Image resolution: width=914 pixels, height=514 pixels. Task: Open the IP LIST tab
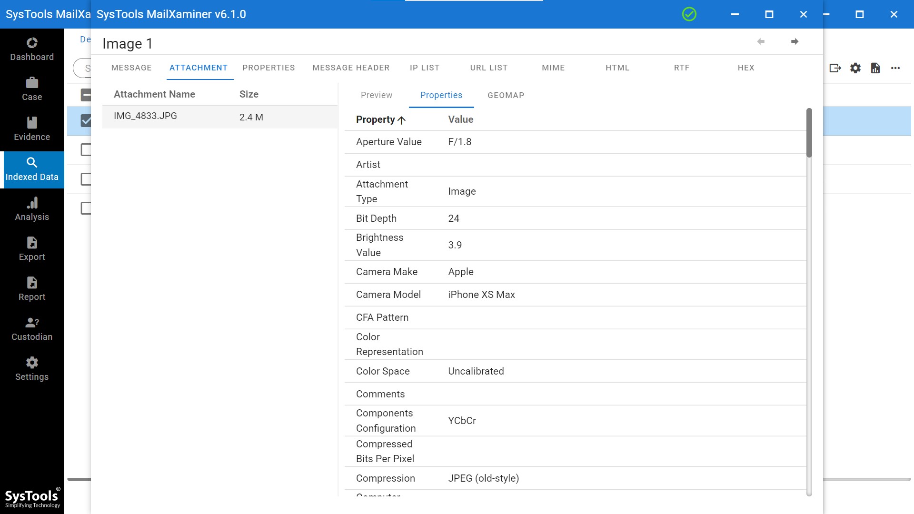[425, 68]
